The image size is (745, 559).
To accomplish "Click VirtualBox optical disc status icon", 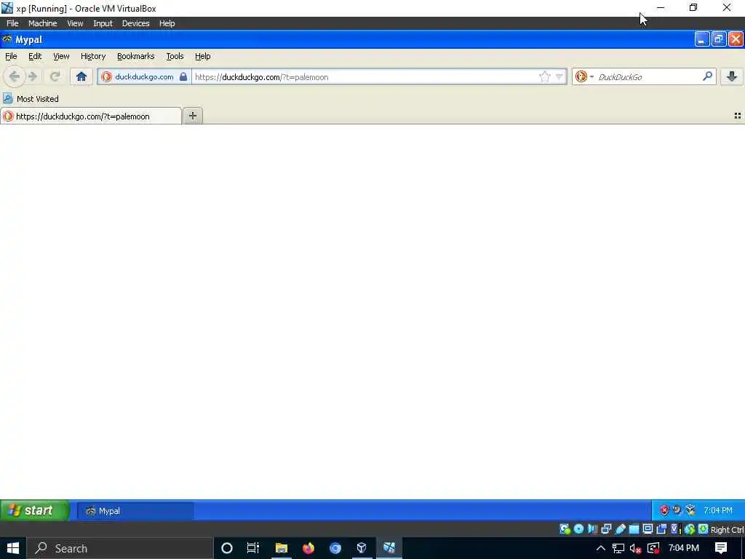I will 578,529.
